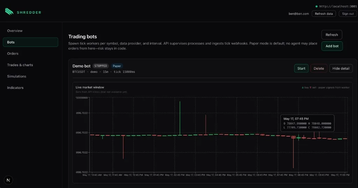Click the ben@ben.com account label

[299, 14]
